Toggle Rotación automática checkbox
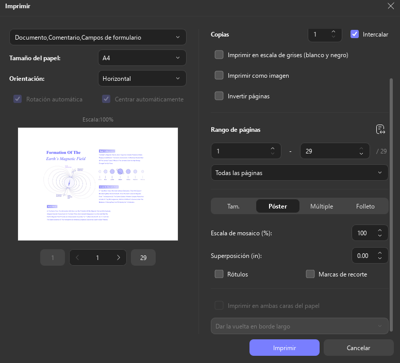The width and height of the screenshot is (400, 363). 18,99
